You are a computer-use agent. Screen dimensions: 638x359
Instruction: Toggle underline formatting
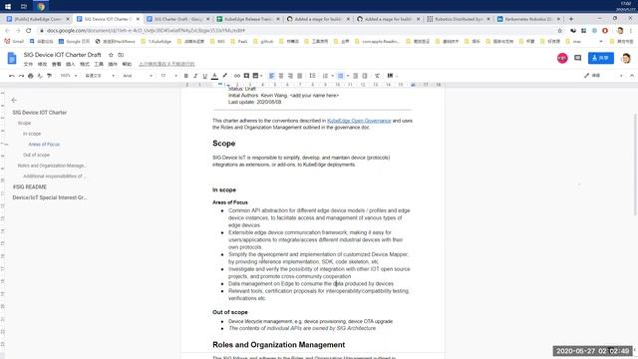(204, 76)
